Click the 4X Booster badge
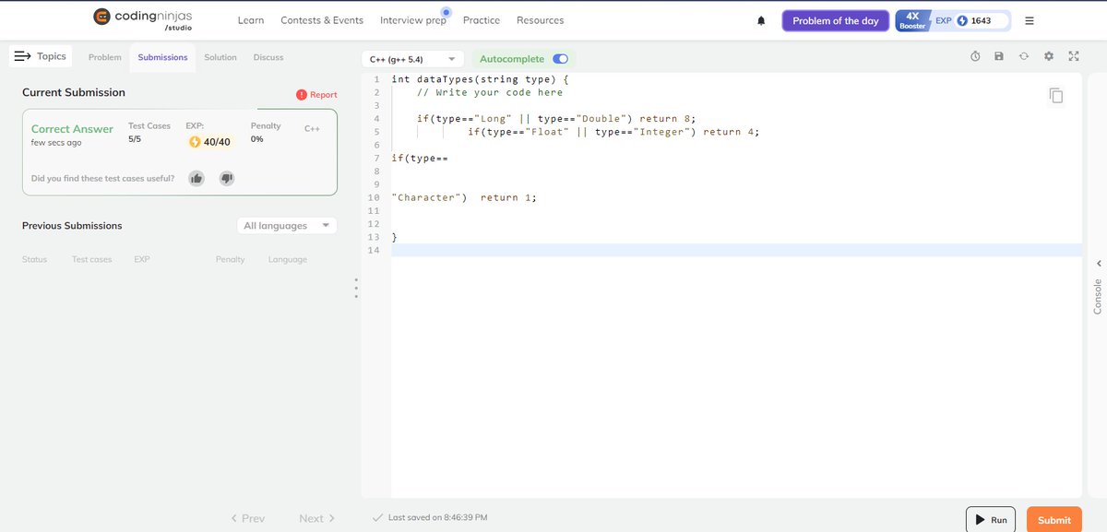Screen dimensions: 1107x532 [x=911, y=20]
